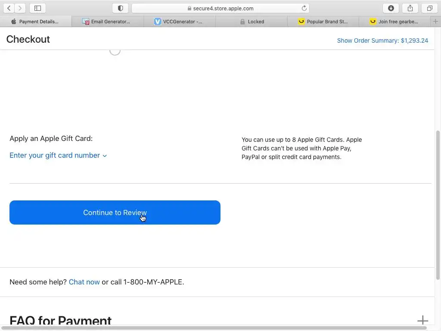Open the privacy report shield icon
The image size is (441, 331).
click(121, 8)
